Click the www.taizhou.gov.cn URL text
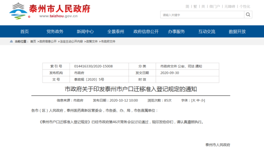Viewport: 264px width, 152px height. [x=59, y=16]
